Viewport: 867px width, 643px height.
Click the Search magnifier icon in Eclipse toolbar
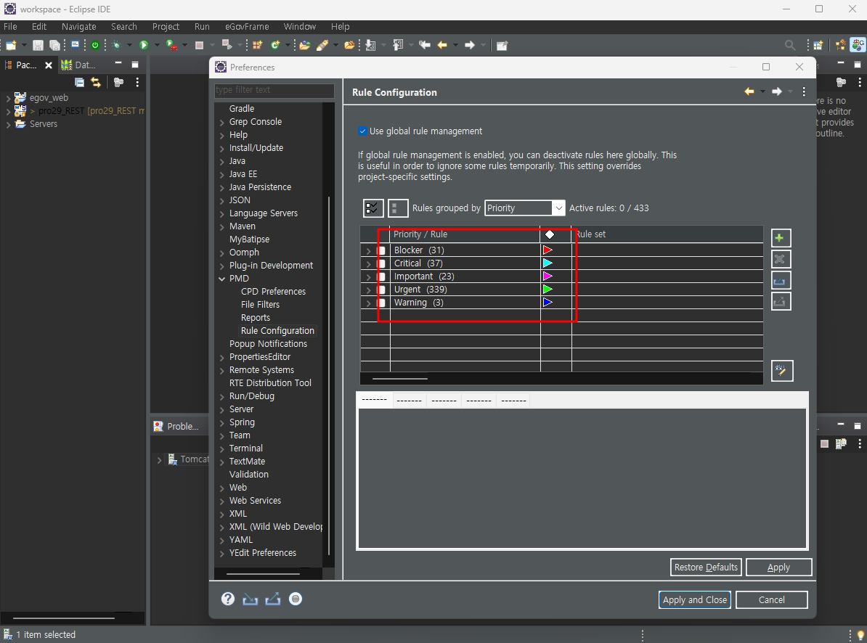coord(790,45)
